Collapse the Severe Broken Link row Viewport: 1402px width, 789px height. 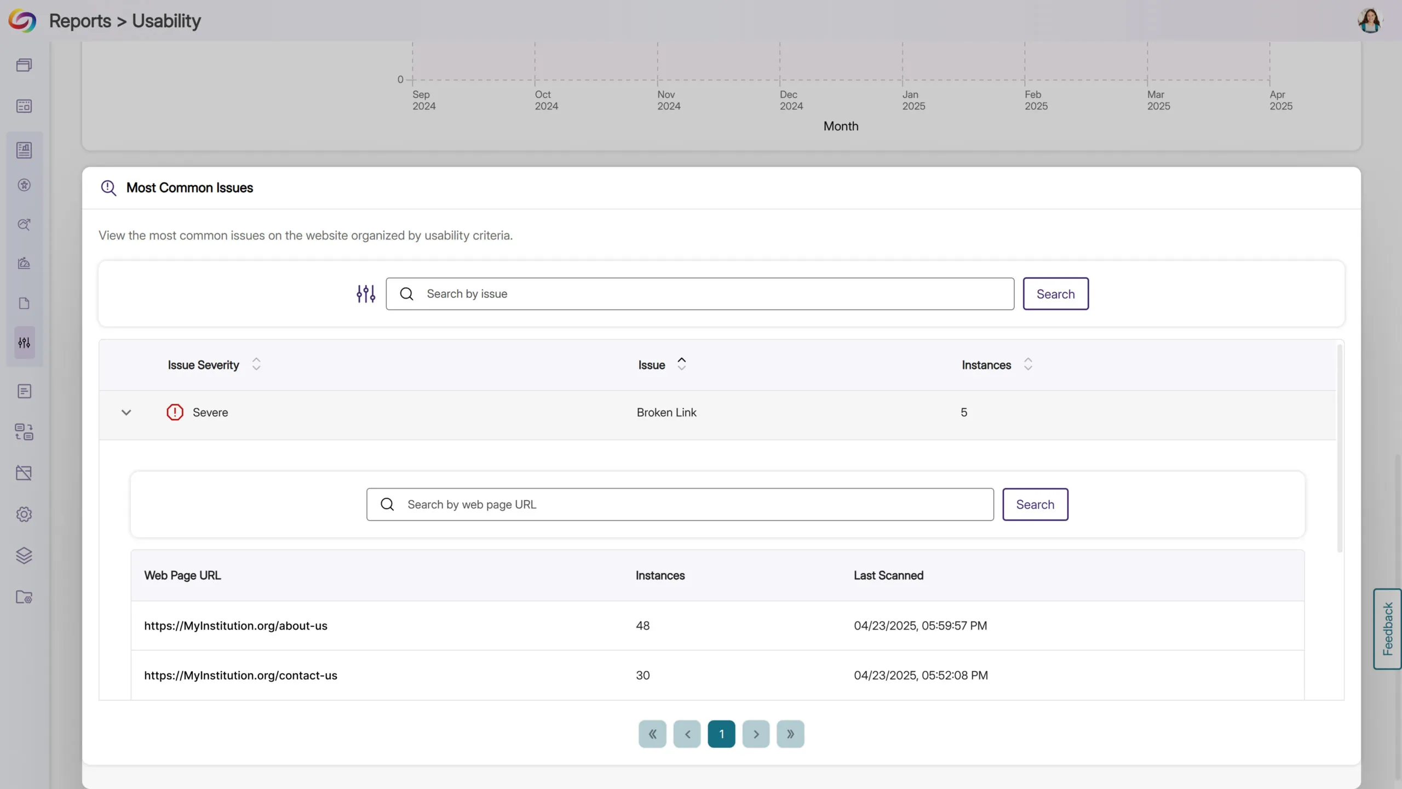coord(126,413)
